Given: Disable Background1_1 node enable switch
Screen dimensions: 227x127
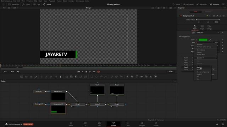Looking at the screenshot, I should [x=181, y=16].
